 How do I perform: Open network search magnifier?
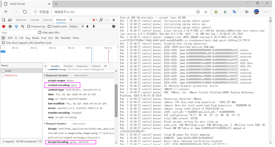pyautogui.click(x=23, y=27)
